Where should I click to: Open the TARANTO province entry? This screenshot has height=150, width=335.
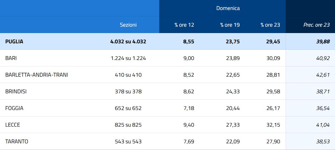tap(17, 141)
